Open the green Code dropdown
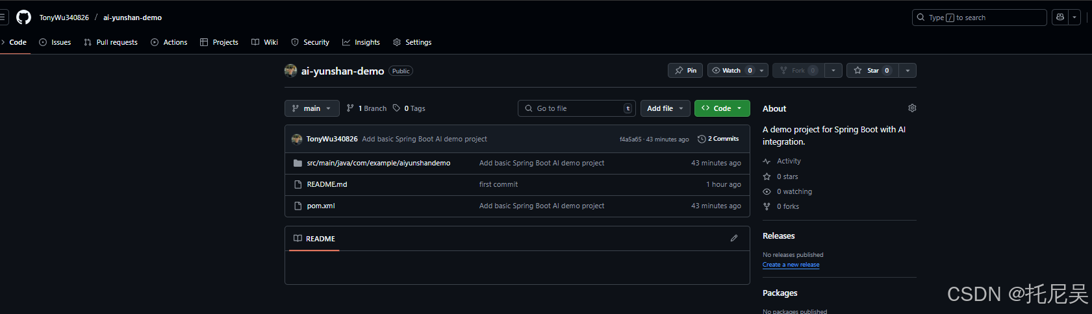1092x314 pixels. click(x=722, y=108)
